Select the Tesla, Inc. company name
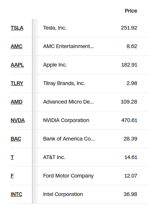149x206 pixels. pos(55,28)
